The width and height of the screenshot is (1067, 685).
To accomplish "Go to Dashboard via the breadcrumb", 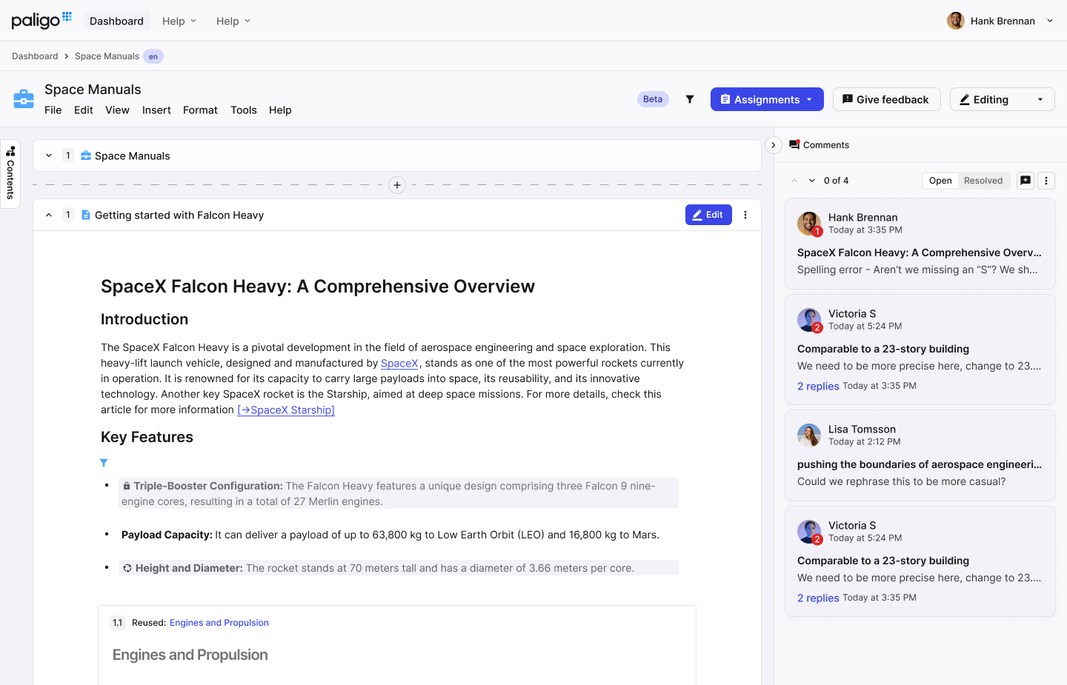I will coord(35,56).
